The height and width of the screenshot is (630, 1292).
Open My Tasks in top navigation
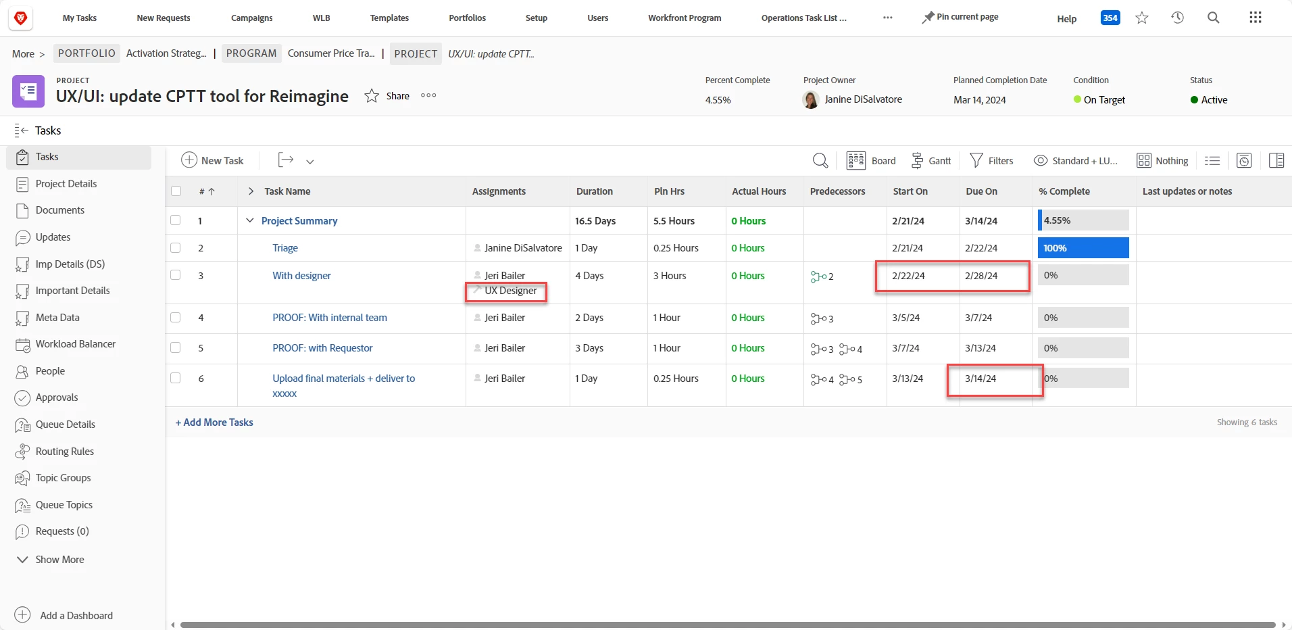pyautogui.click(x=80, y=18)
